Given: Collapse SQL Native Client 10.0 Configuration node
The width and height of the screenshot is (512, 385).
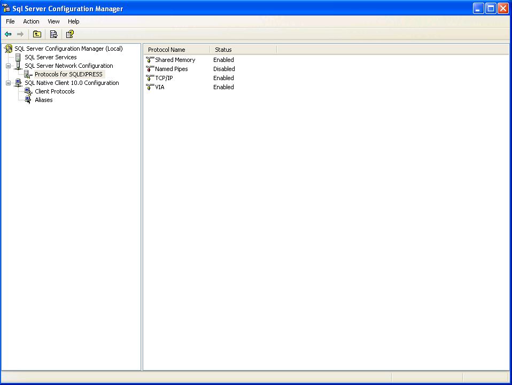Looking at the screenshot, I should click(8, 83).
